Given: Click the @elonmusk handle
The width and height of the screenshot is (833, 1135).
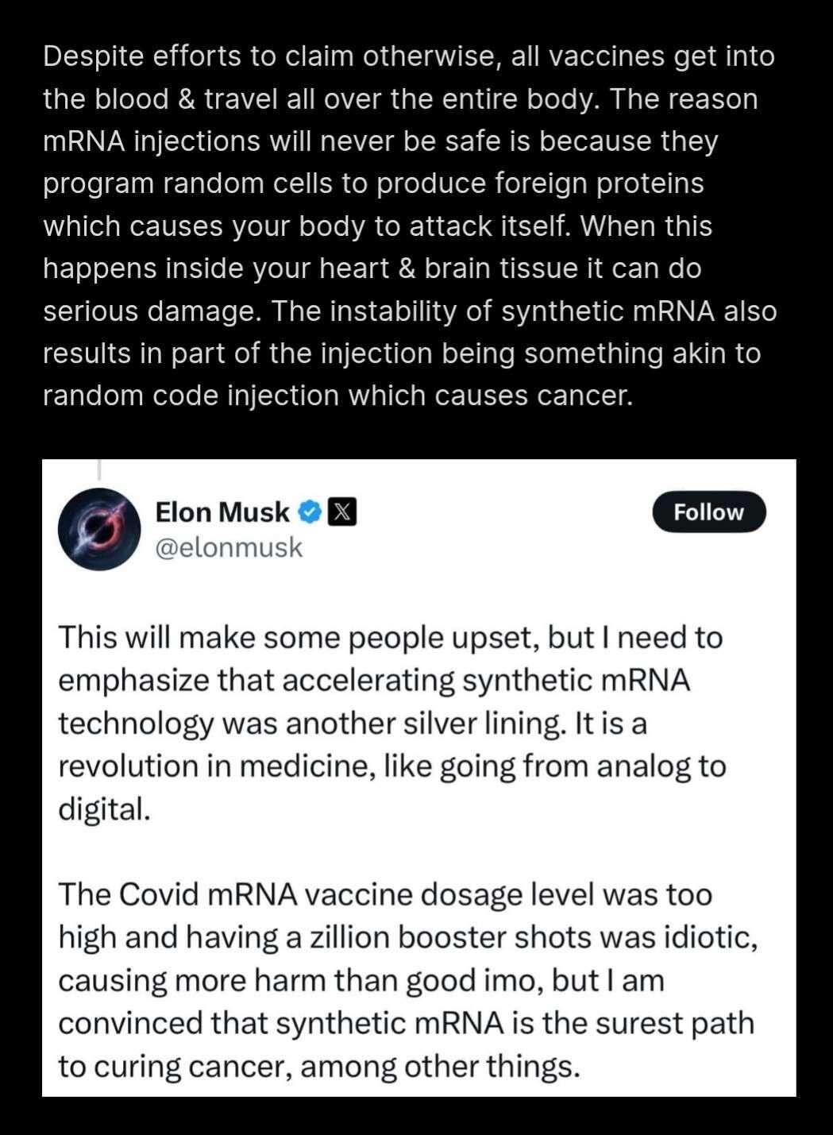Looking at the screenshot, I should (229, 547).
